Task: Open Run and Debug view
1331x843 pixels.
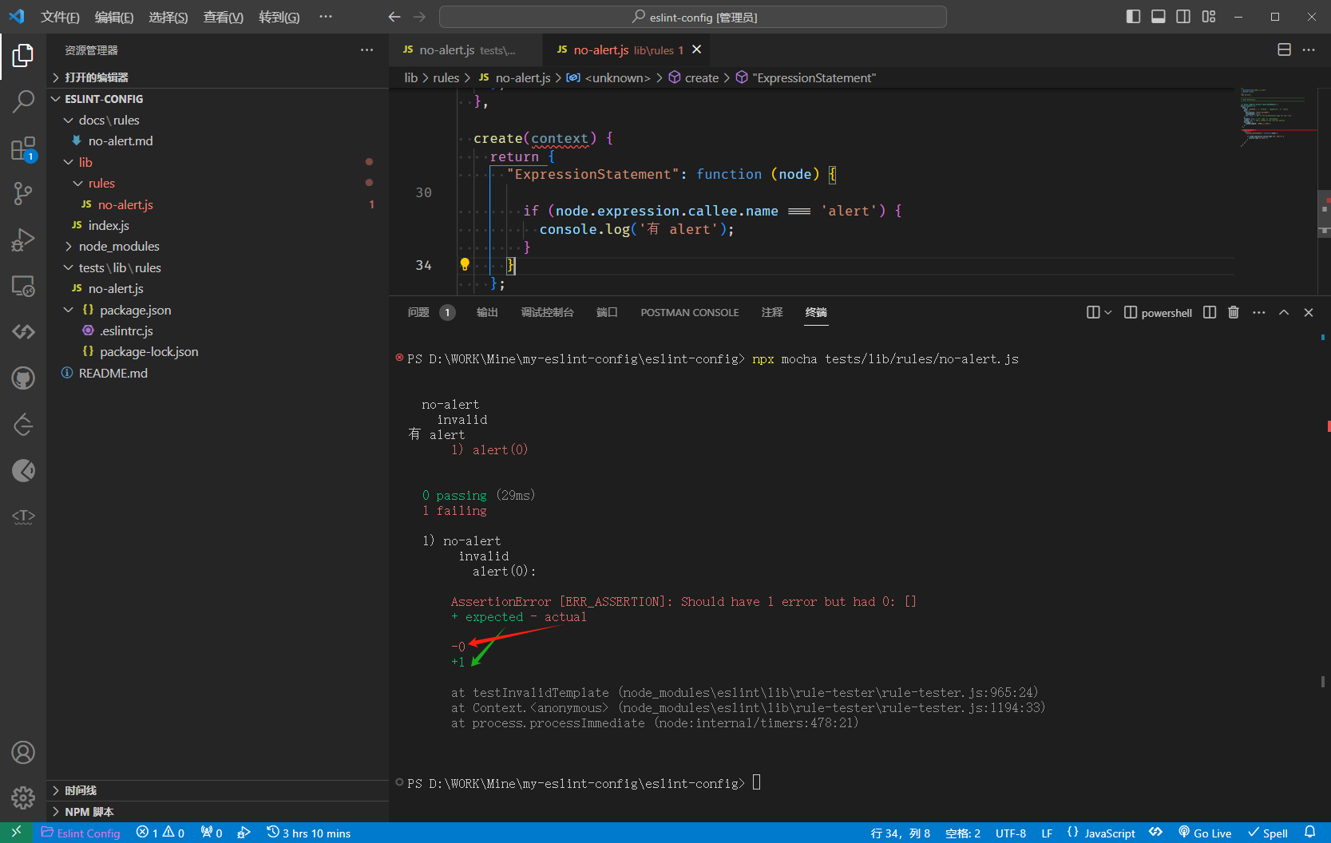Action: pos(23,239)
